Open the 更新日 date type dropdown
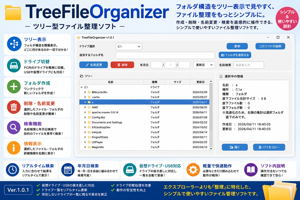Viewport: 300px width, 200px height. click(204, 65)
